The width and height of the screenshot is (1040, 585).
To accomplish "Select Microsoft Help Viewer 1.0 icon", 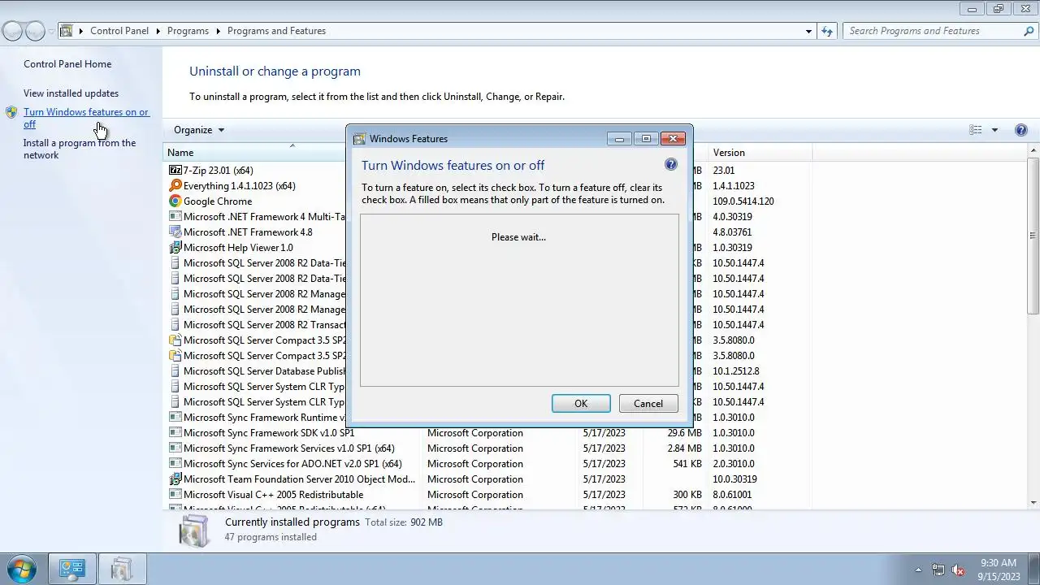I will click(x=175, y=248).
